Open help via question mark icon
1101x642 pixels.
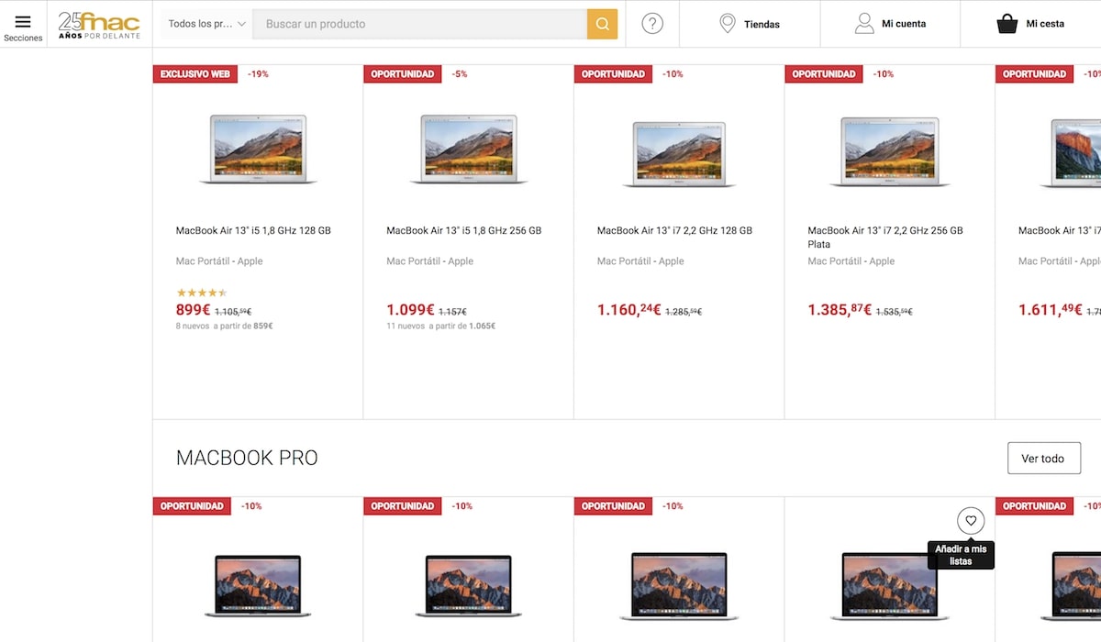[652, 24]
